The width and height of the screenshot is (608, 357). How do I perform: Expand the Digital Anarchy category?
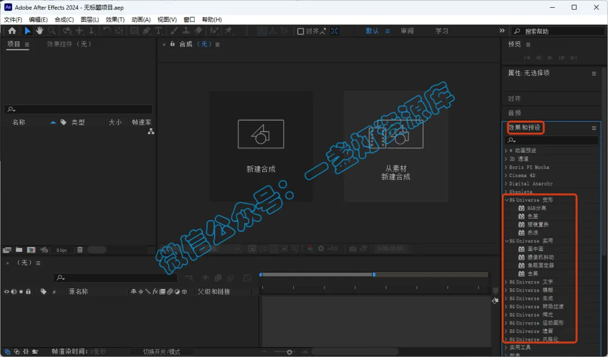coord(506,183)
